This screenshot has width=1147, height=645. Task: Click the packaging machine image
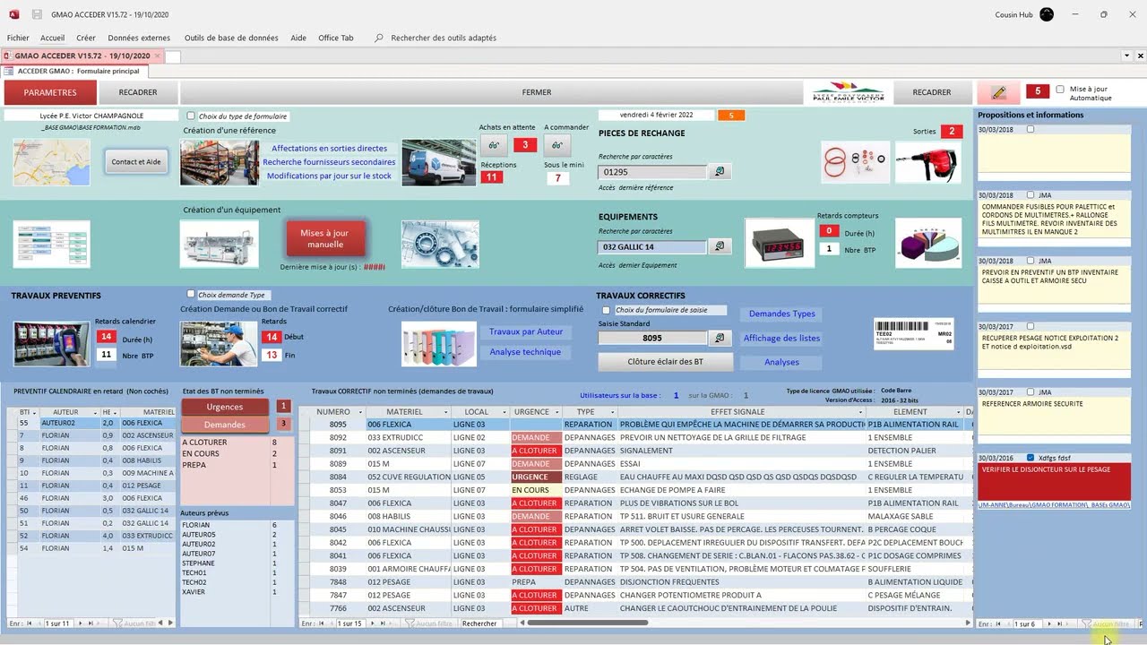[220, 243]
